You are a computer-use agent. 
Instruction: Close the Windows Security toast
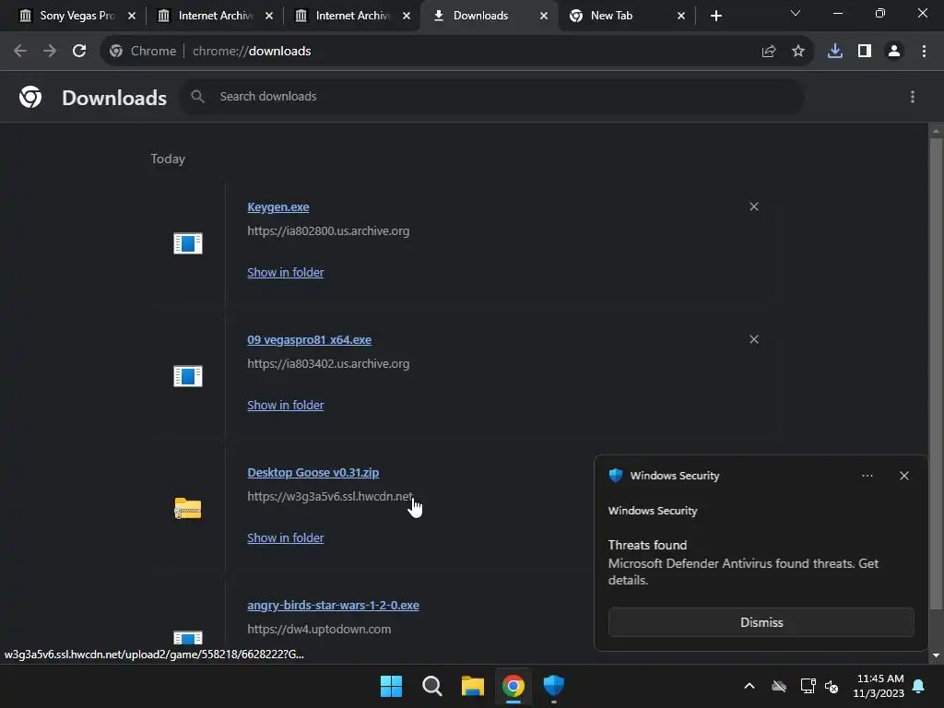pyautogui.click(x=903, y=476)
